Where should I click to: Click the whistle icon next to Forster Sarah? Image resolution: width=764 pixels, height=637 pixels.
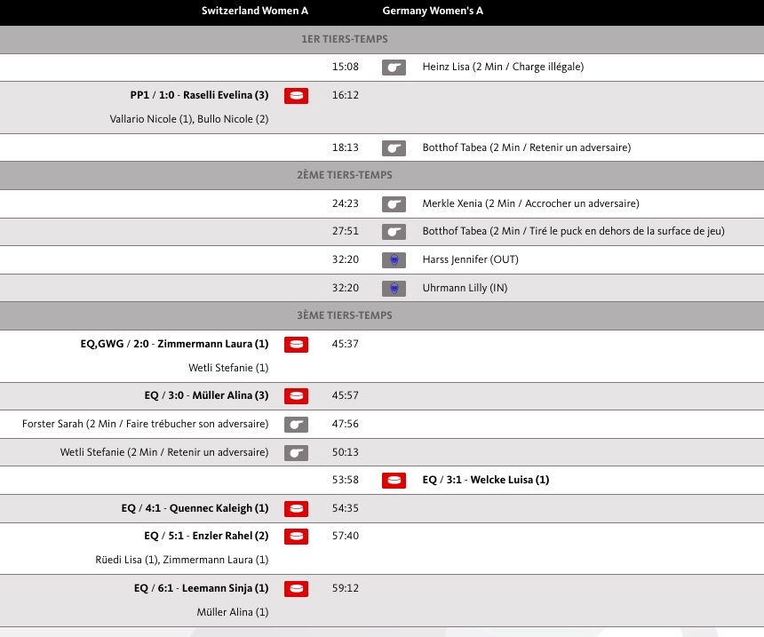[x=296, y=425]
